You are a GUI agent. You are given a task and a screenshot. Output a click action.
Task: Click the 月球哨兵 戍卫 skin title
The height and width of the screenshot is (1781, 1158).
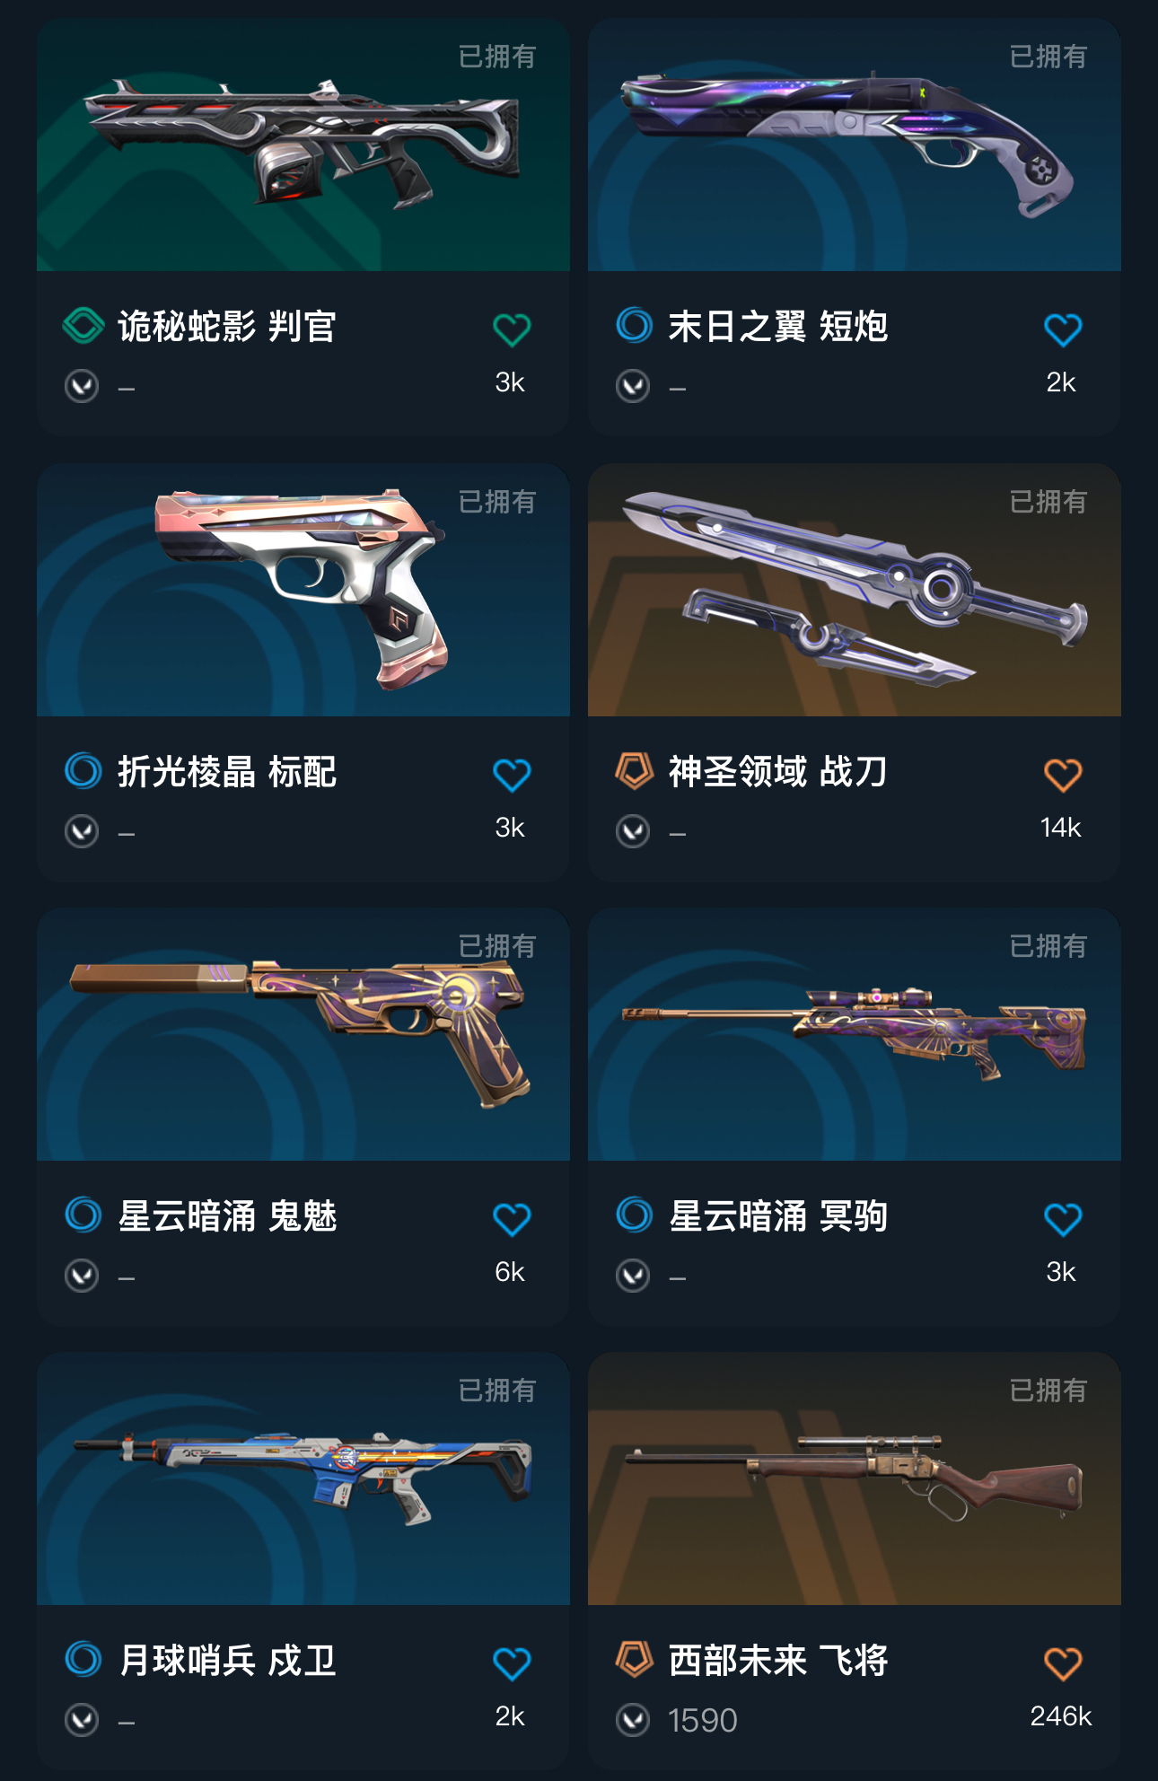tap(227, 1660)
